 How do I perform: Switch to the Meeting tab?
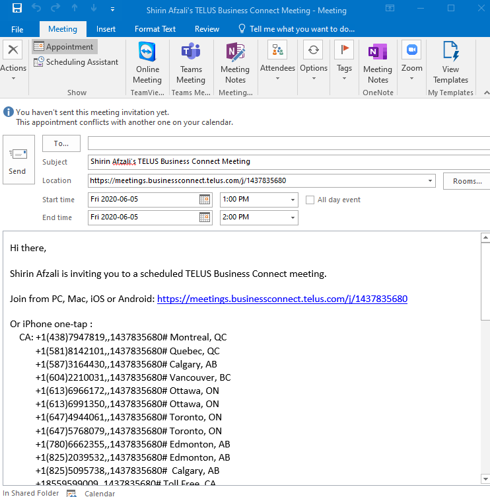[63, 29]
